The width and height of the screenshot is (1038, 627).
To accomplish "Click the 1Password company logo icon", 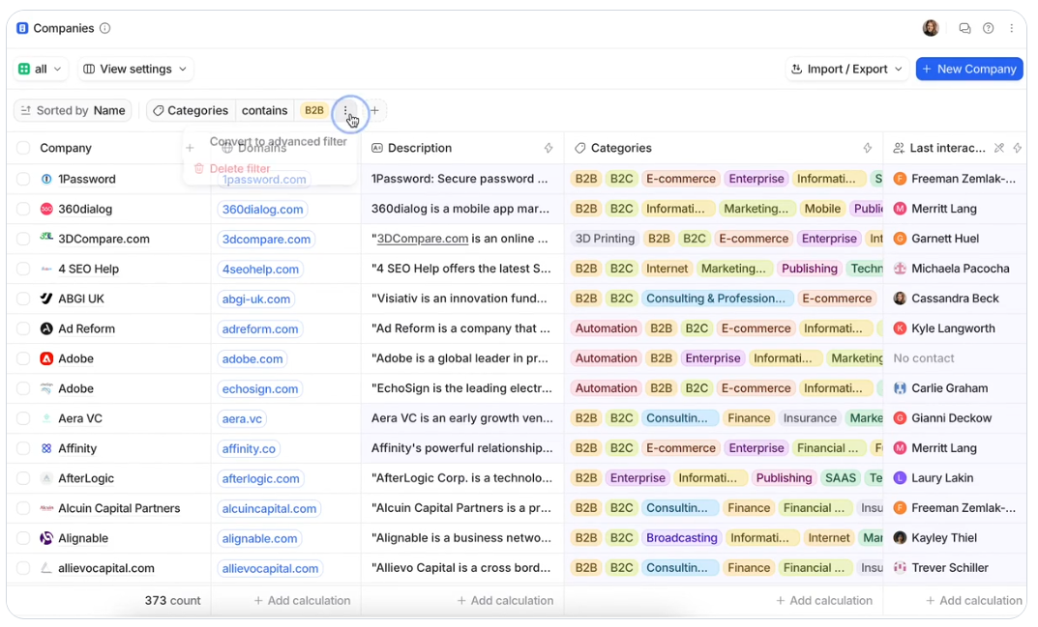I will [x=46, y=180].
